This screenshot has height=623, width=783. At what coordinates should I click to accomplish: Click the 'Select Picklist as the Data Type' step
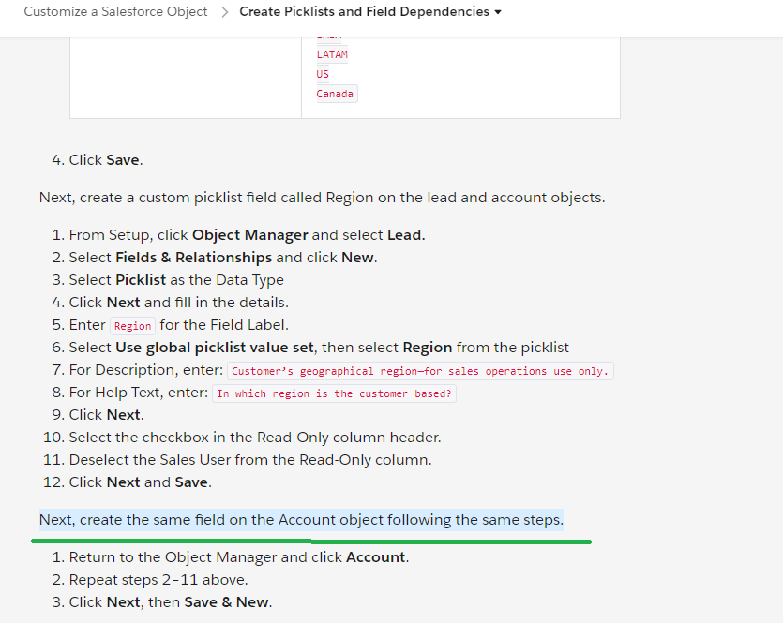tap(176, 280)
